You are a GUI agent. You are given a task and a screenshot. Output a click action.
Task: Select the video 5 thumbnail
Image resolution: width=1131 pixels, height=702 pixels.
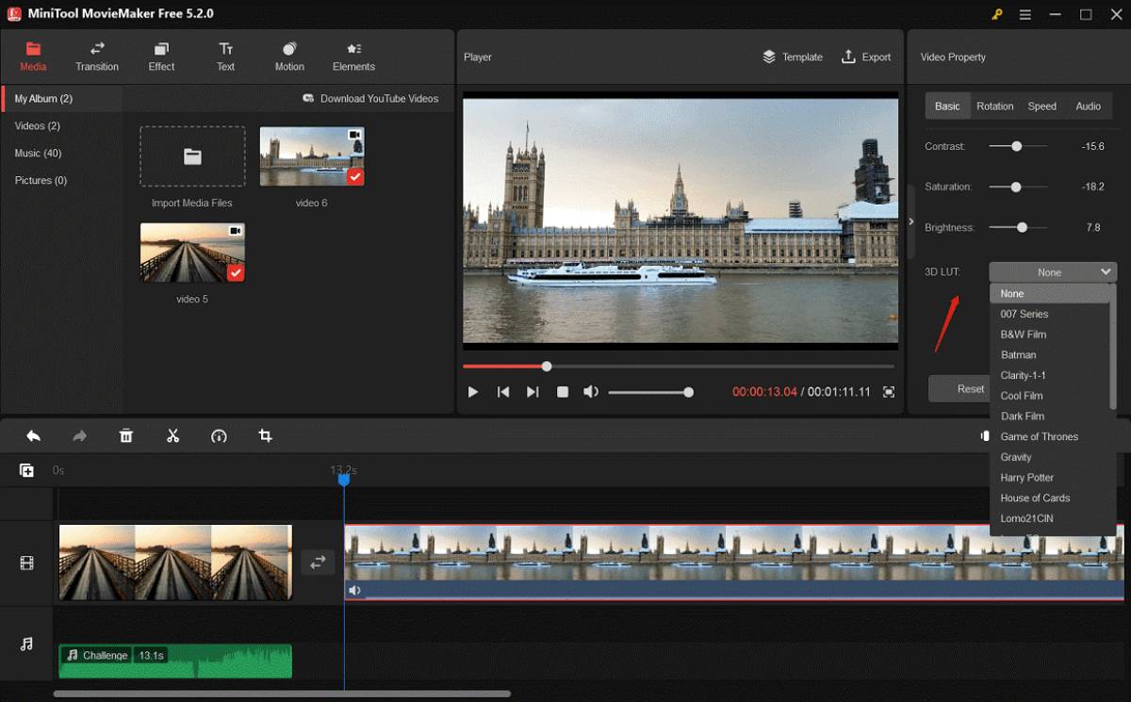point(192,253)
